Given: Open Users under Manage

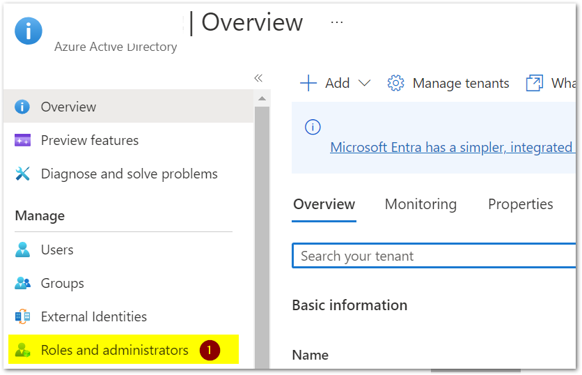Looking at the screenshot, I should pos(57,250).
